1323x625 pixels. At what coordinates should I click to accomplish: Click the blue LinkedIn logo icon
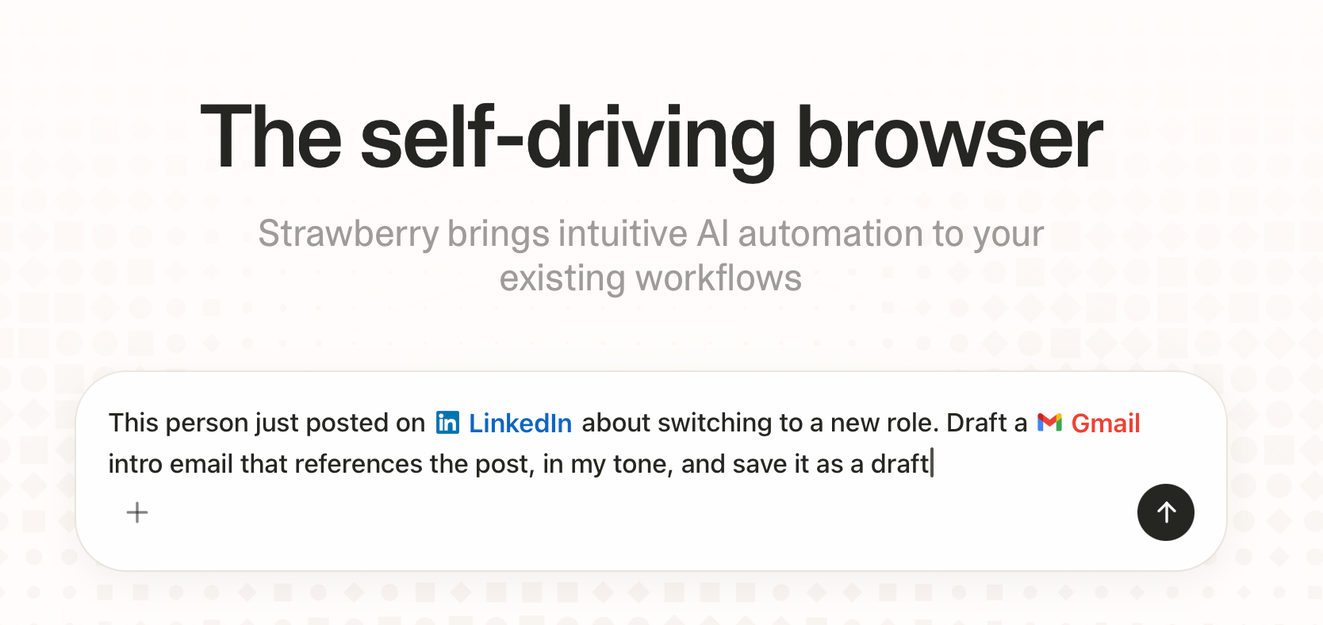coord(447,423)
